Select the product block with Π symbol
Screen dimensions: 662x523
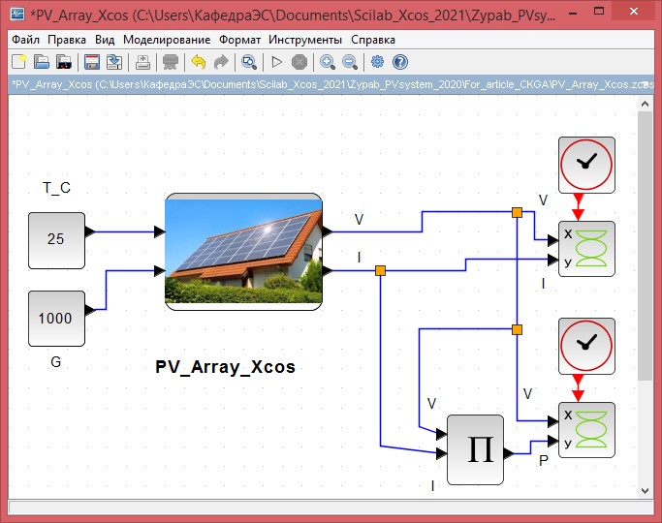475,449
